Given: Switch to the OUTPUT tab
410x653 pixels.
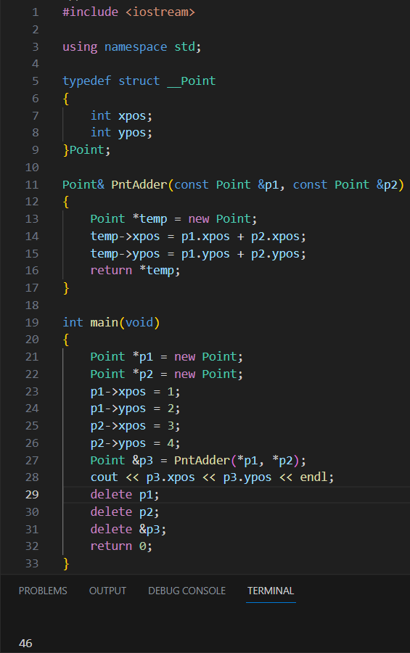Looking at the screenshot, I should [x=107, y=591].
